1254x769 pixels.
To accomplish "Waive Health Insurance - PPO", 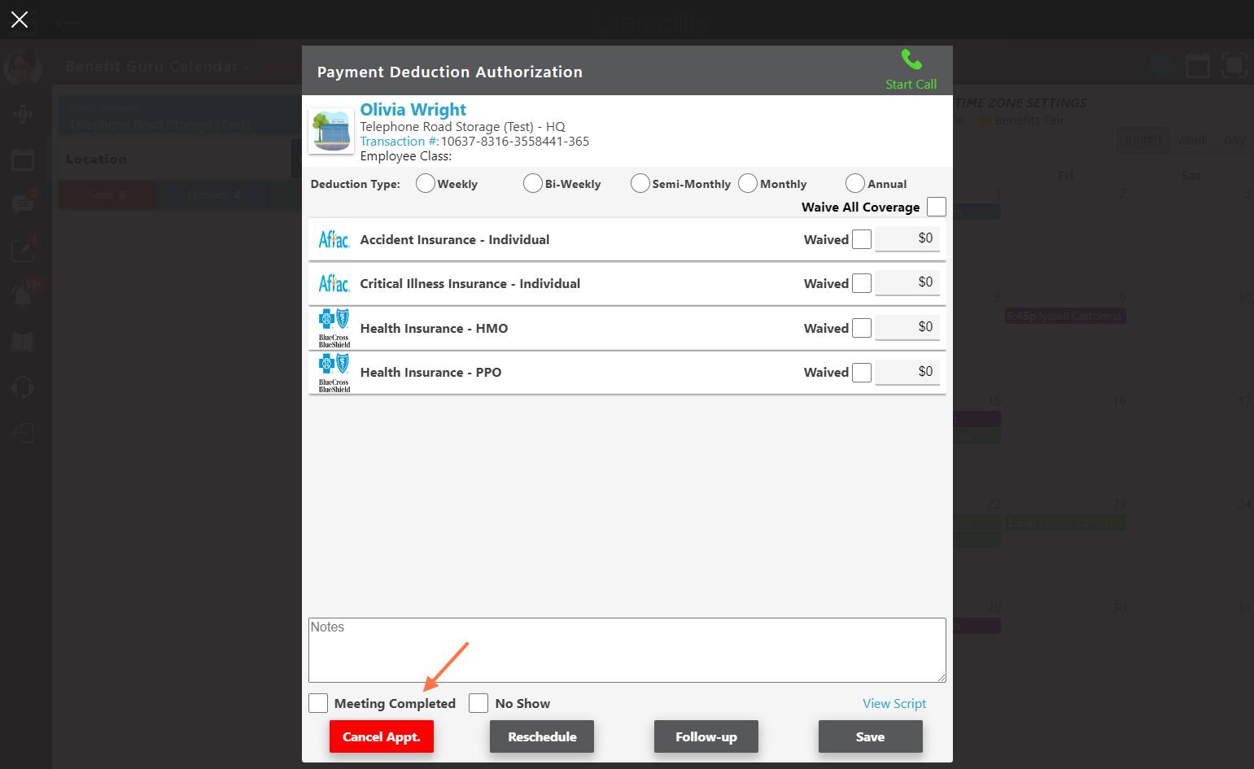I will click(862, 372).
